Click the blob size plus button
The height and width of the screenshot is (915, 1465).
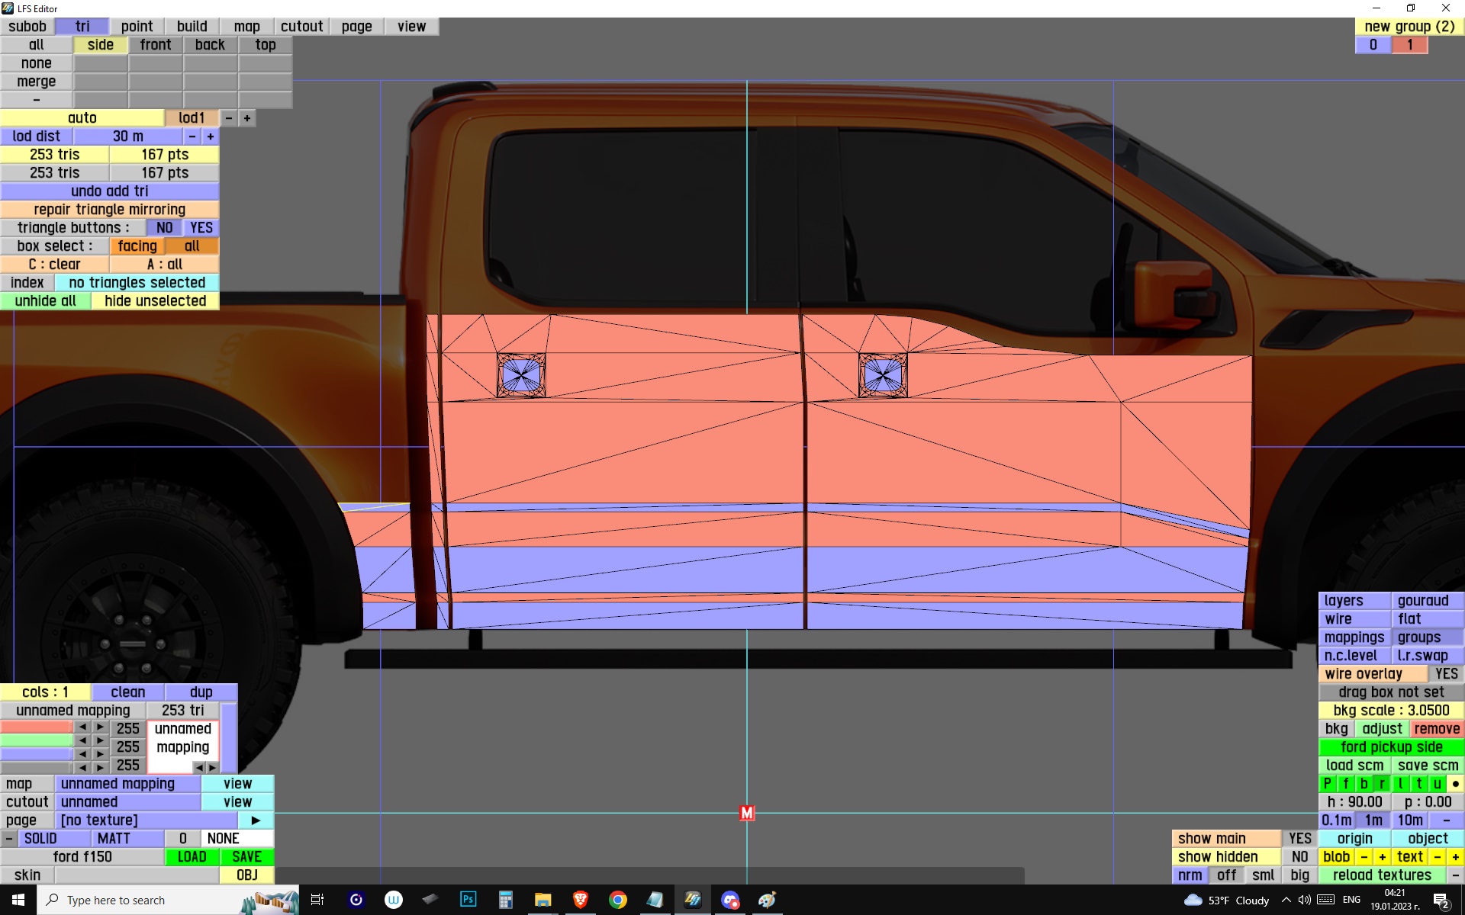[x=1382, y=857]
